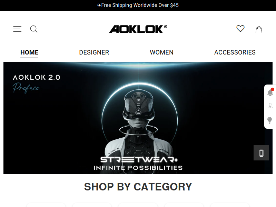This screenshot has height=207, width=276.
Task: Click the Free Shipping Worldwide banner
Action: click(138, 5)
